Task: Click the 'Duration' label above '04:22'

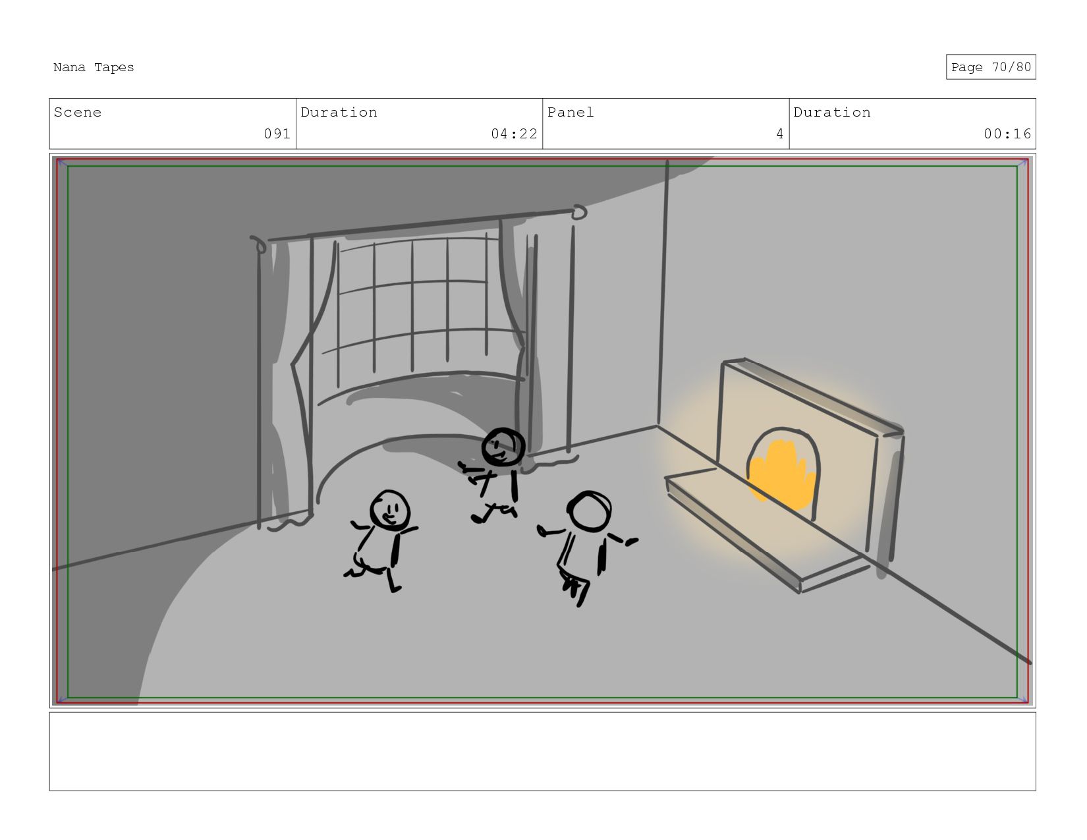Action: pyautogui.click(x=339, y=113)
